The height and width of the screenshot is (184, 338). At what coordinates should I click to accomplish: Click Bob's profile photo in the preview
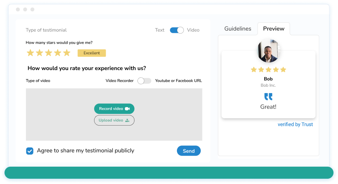[268, 51]
